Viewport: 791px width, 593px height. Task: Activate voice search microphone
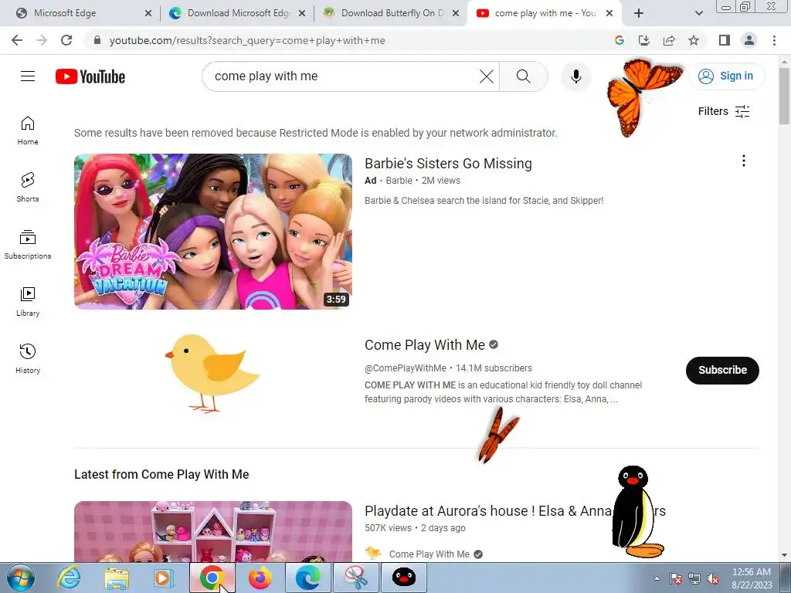(x=575, y=76)
